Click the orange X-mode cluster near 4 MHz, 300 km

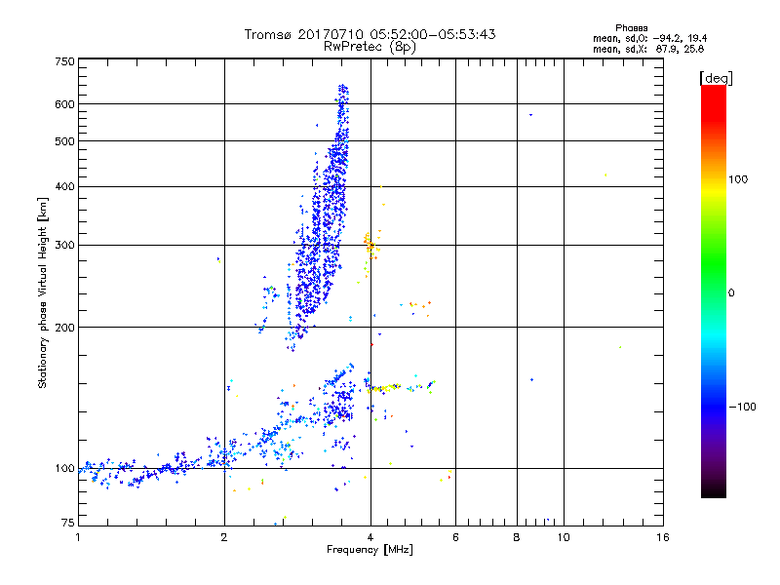tap(370, 245)
